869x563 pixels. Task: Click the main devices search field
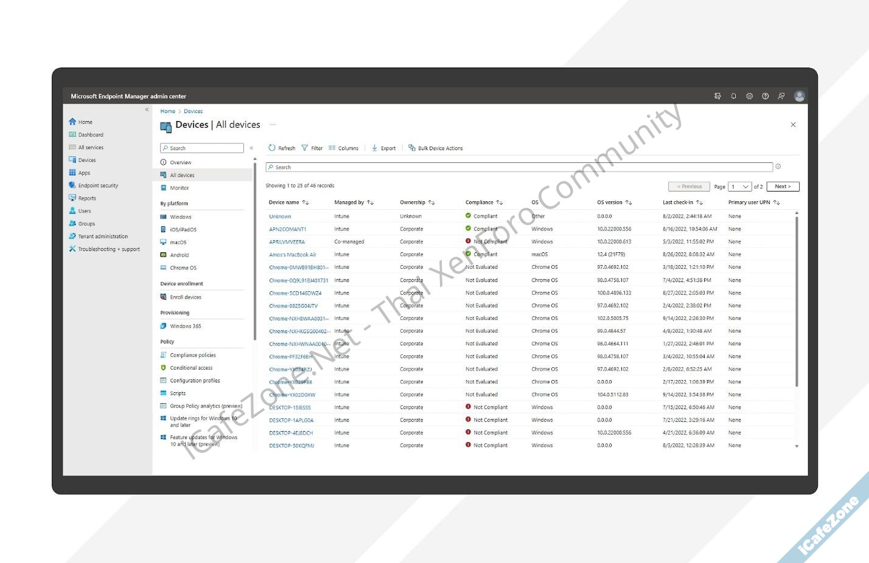point(518,167)
